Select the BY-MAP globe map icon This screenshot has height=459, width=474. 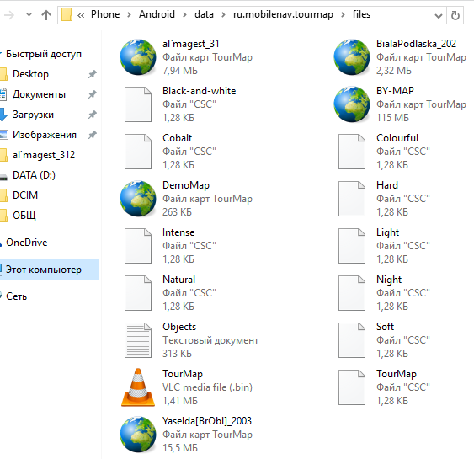click(x=352, y=104)
